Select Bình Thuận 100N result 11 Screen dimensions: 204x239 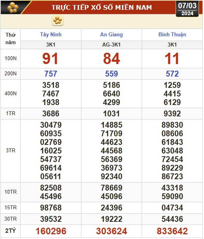pyautogui.click(x=172, y=59)
